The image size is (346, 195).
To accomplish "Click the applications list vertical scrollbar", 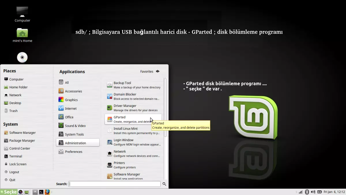I will click(165, 107).
